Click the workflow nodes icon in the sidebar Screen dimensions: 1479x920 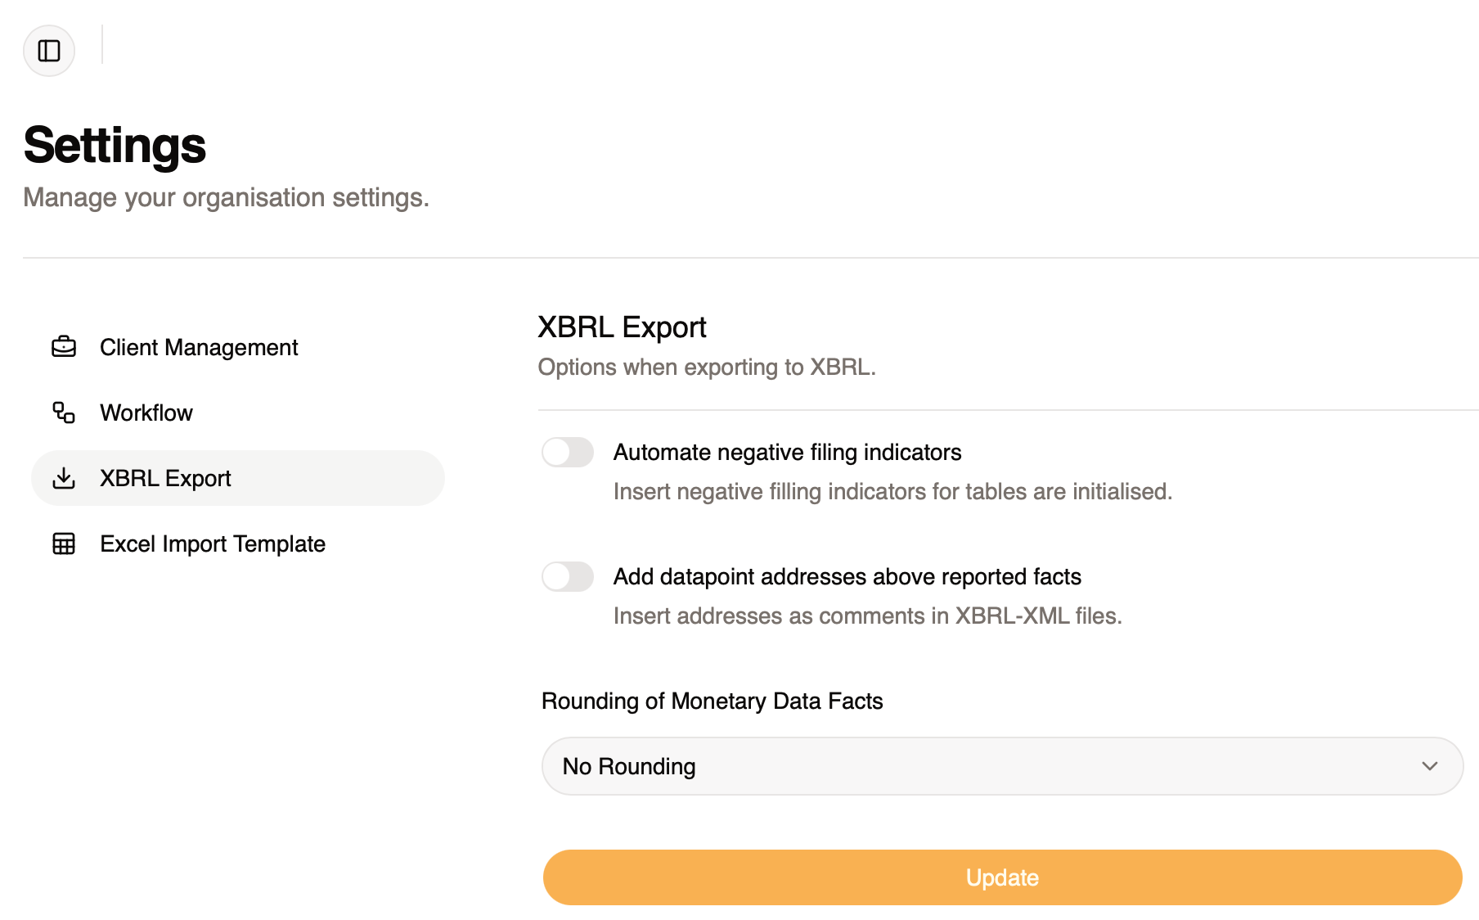pyautogui.click(x=63, y=413)
